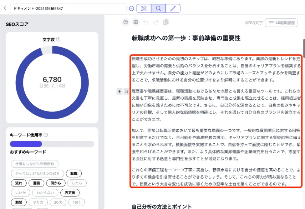Click the saved checkmark status icon
305x209 pixels.
click(132, 8)
